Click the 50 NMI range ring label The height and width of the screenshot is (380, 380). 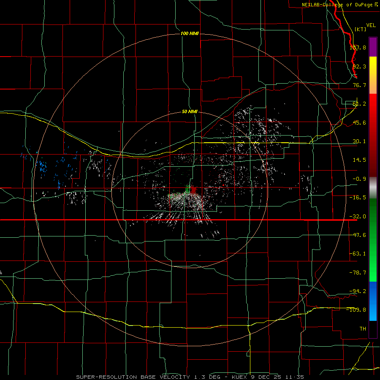(190, 111)
